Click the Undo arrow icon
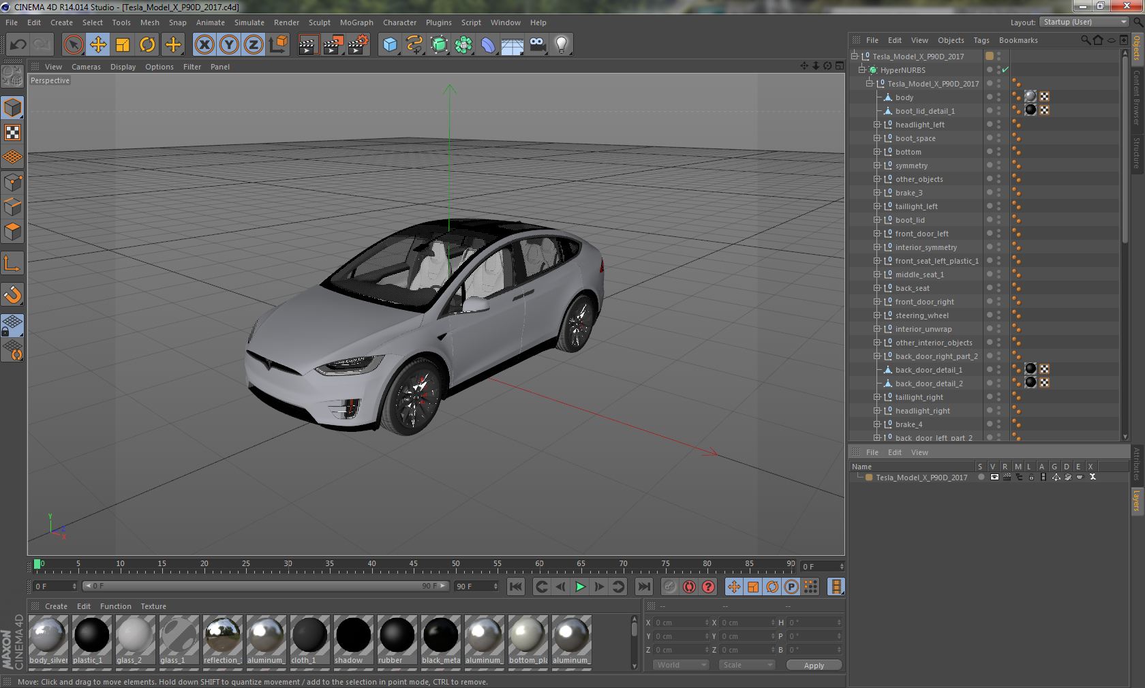1145x688 pixels. point(18,45)
